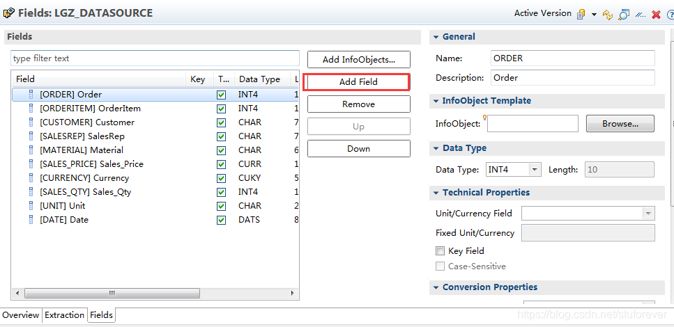Collapse the InfoObject Template section
Screen dimensions: 674x327
click(436, 101)
